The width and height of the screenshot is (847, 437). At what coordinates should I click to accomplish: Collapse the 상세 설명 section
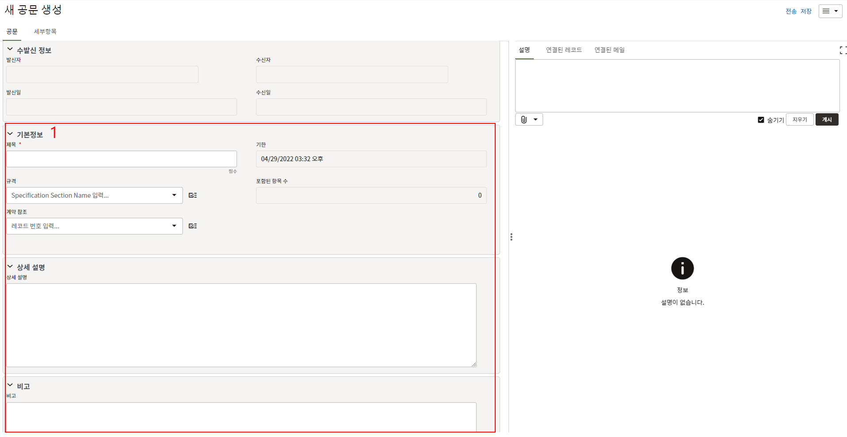coord(10,267)
